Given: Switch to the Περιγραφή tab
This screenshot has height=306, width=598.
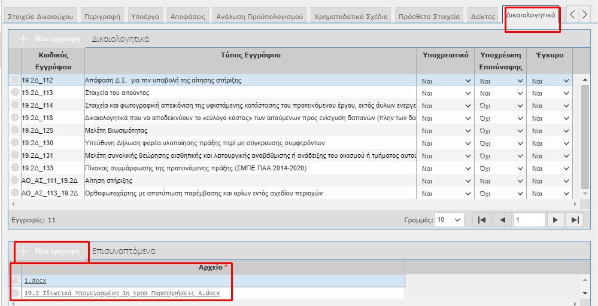Looking at the screenshot, I should click(102, 16).
